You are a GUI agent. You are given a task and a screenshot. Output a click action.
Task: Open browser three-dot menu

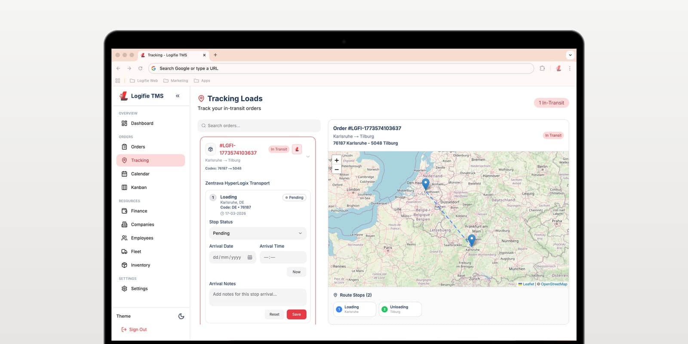tap(570, 68)
